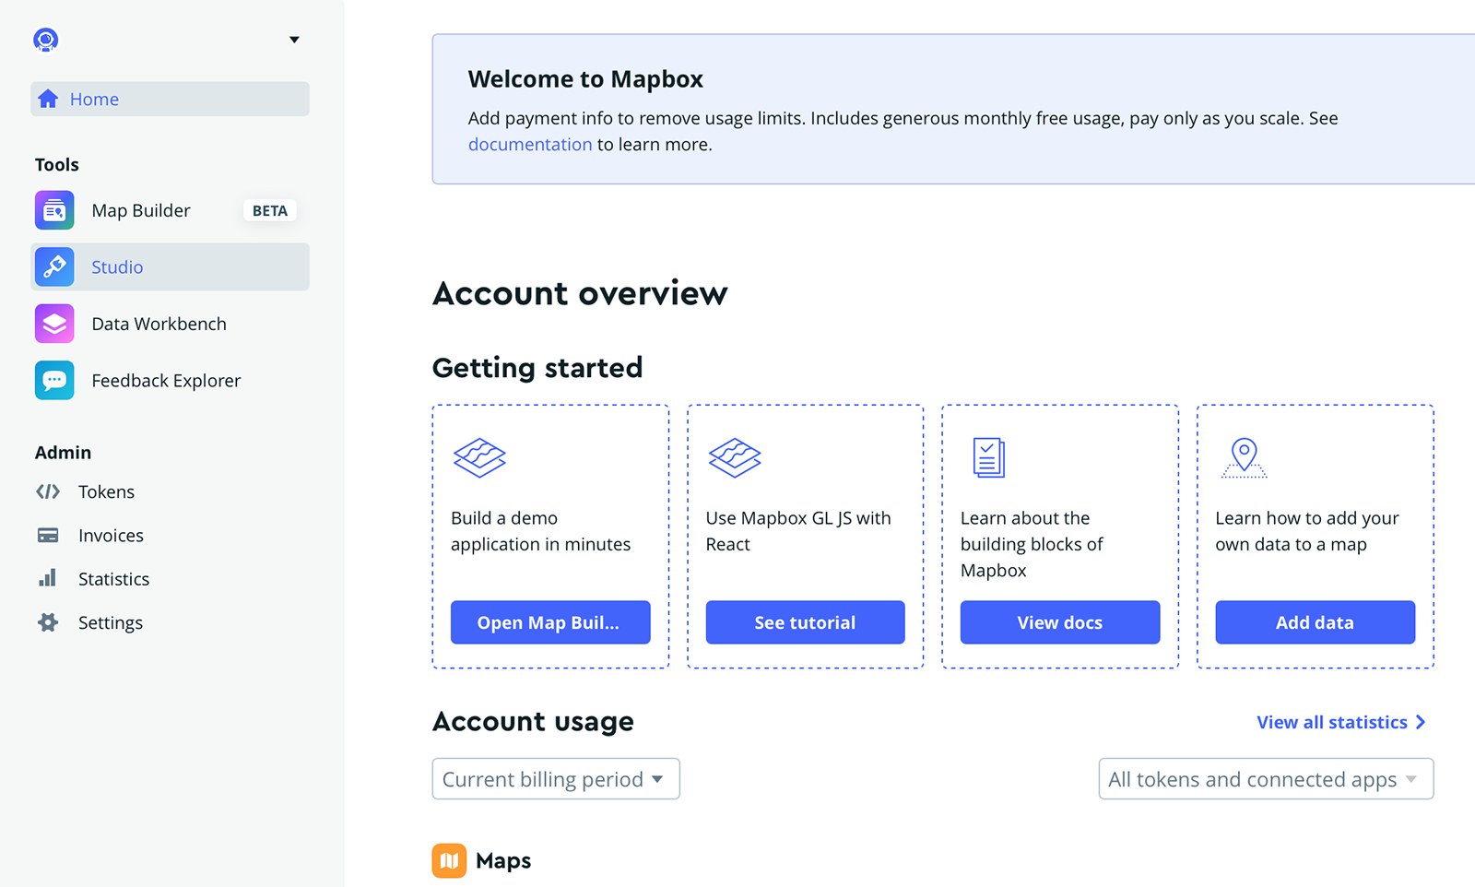
Task: Click the Studio paintbrush icon
Action: click(54, 266)
